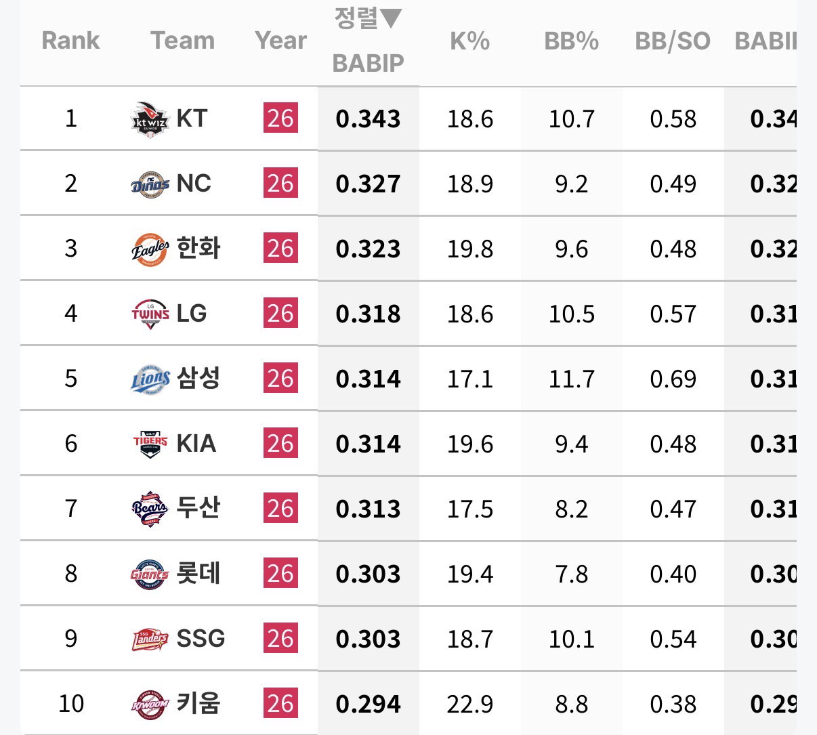Screen dimensions: 817x735
Task: Click the NC Dinos team logo
Action: pos(150,184)
